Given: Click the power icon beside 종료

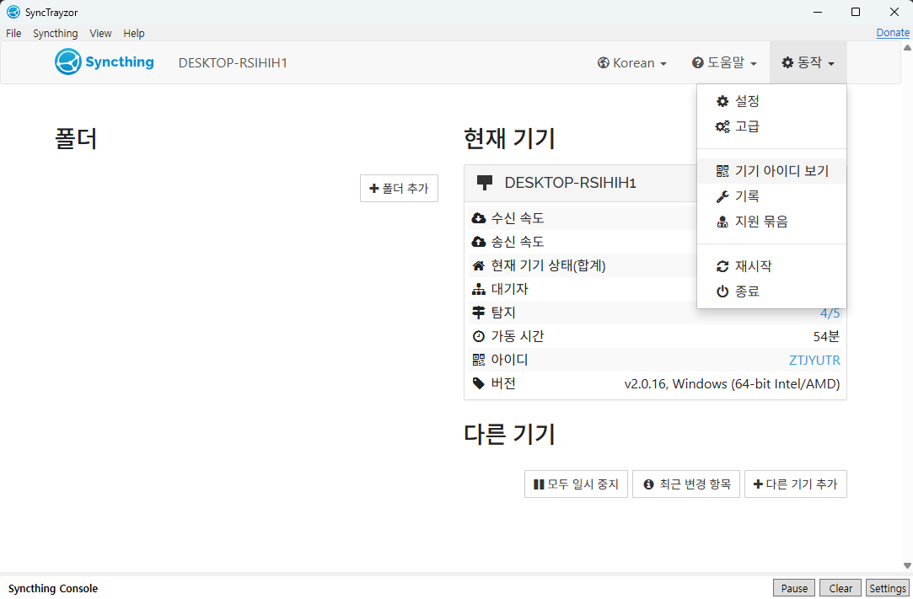Looking at the screenshot, I should pos(722,291).
